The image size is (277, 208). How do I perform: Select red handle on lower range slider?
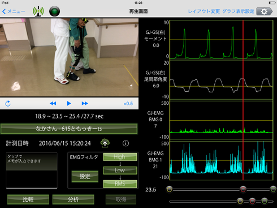[252, 201]
